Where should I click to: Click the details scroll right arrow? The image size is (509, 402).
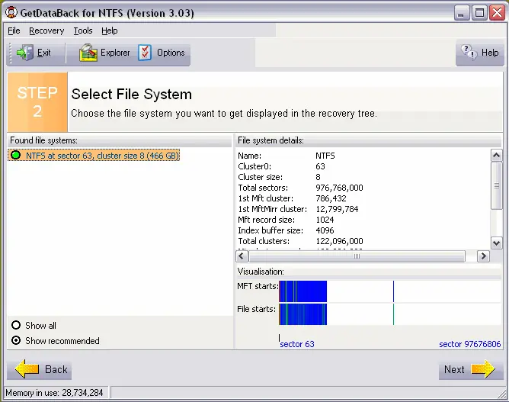click(483, 256)
